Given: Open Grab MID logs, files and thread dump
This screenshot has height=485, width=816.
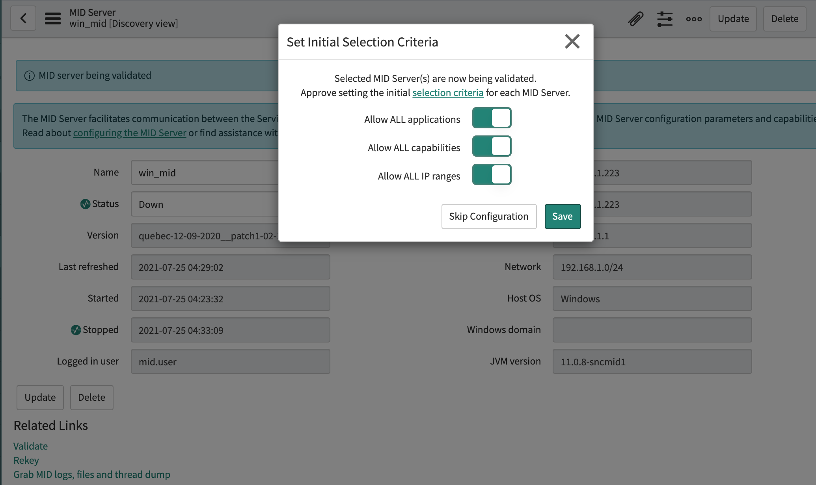Looking at the screenshot, I should tap(92, 474).
